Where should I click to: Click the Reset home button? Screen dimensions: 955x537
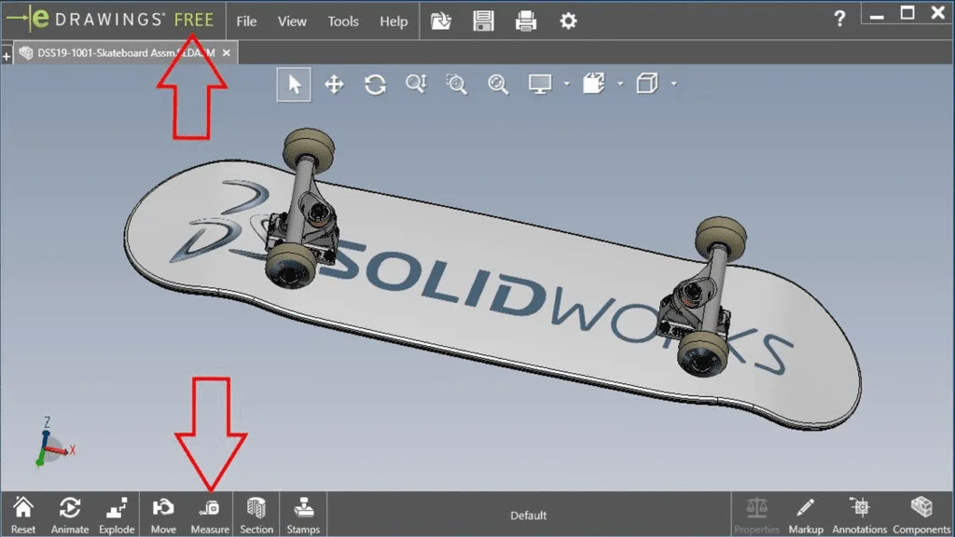pyautogui.click(x=23, y=515)
